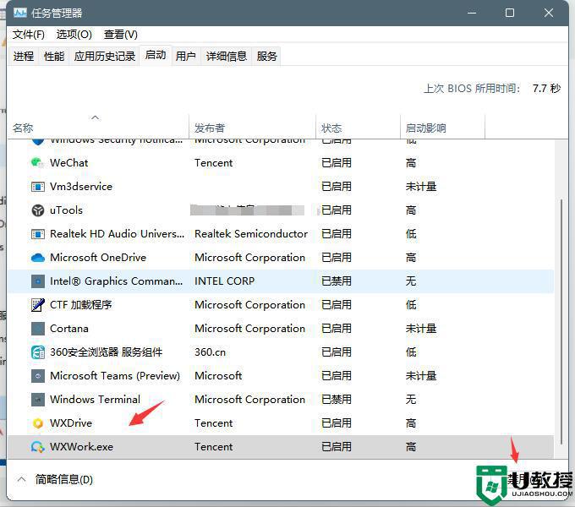Viewport: 575px width, 507px height.
Task: Click the Microsoft OneDrive cloud icon
Action: coord(38,258)
